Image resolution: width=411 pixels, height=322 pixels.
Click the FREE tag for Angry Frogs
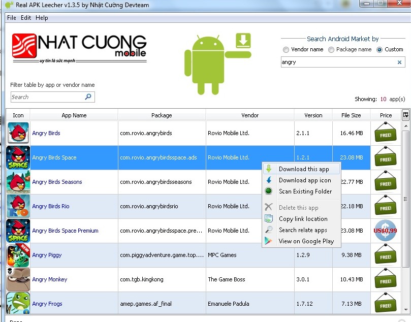[x=386, y=303]
